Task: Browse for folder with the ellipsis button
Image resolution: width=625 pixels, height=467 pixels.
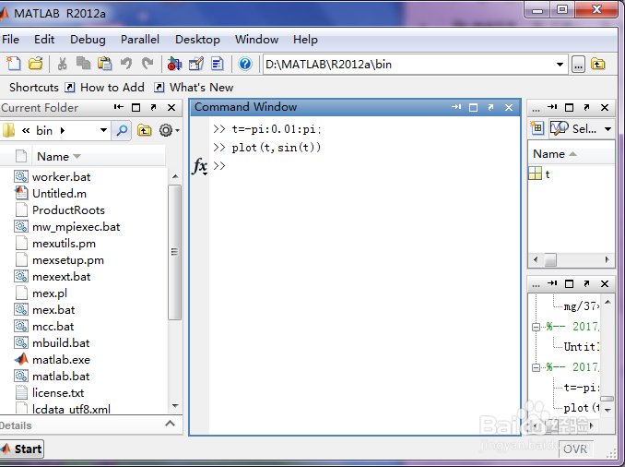Action: pyautogui.click(x=578, y=65)
